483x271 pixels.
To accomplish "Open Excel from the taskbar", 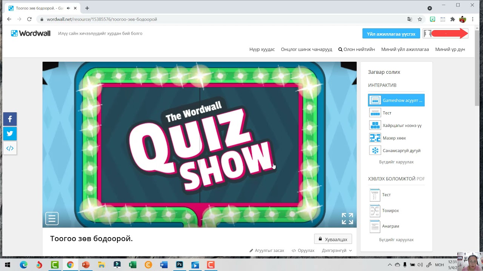I will (x=132, y=265).
